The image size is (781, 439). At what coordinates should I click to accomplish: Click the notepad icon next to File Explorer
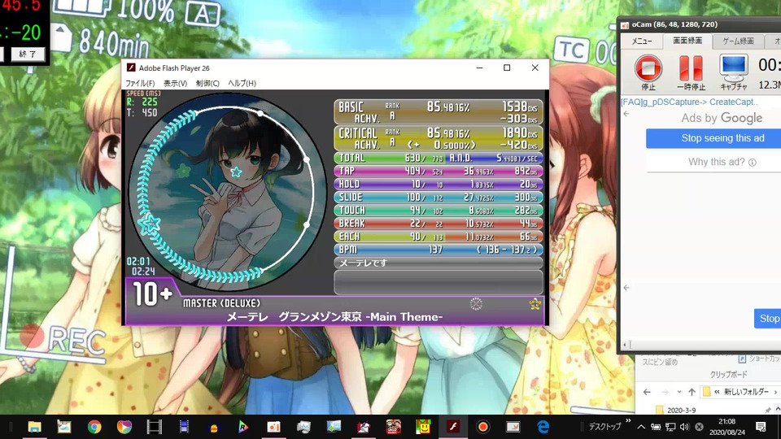coord(64,427)
